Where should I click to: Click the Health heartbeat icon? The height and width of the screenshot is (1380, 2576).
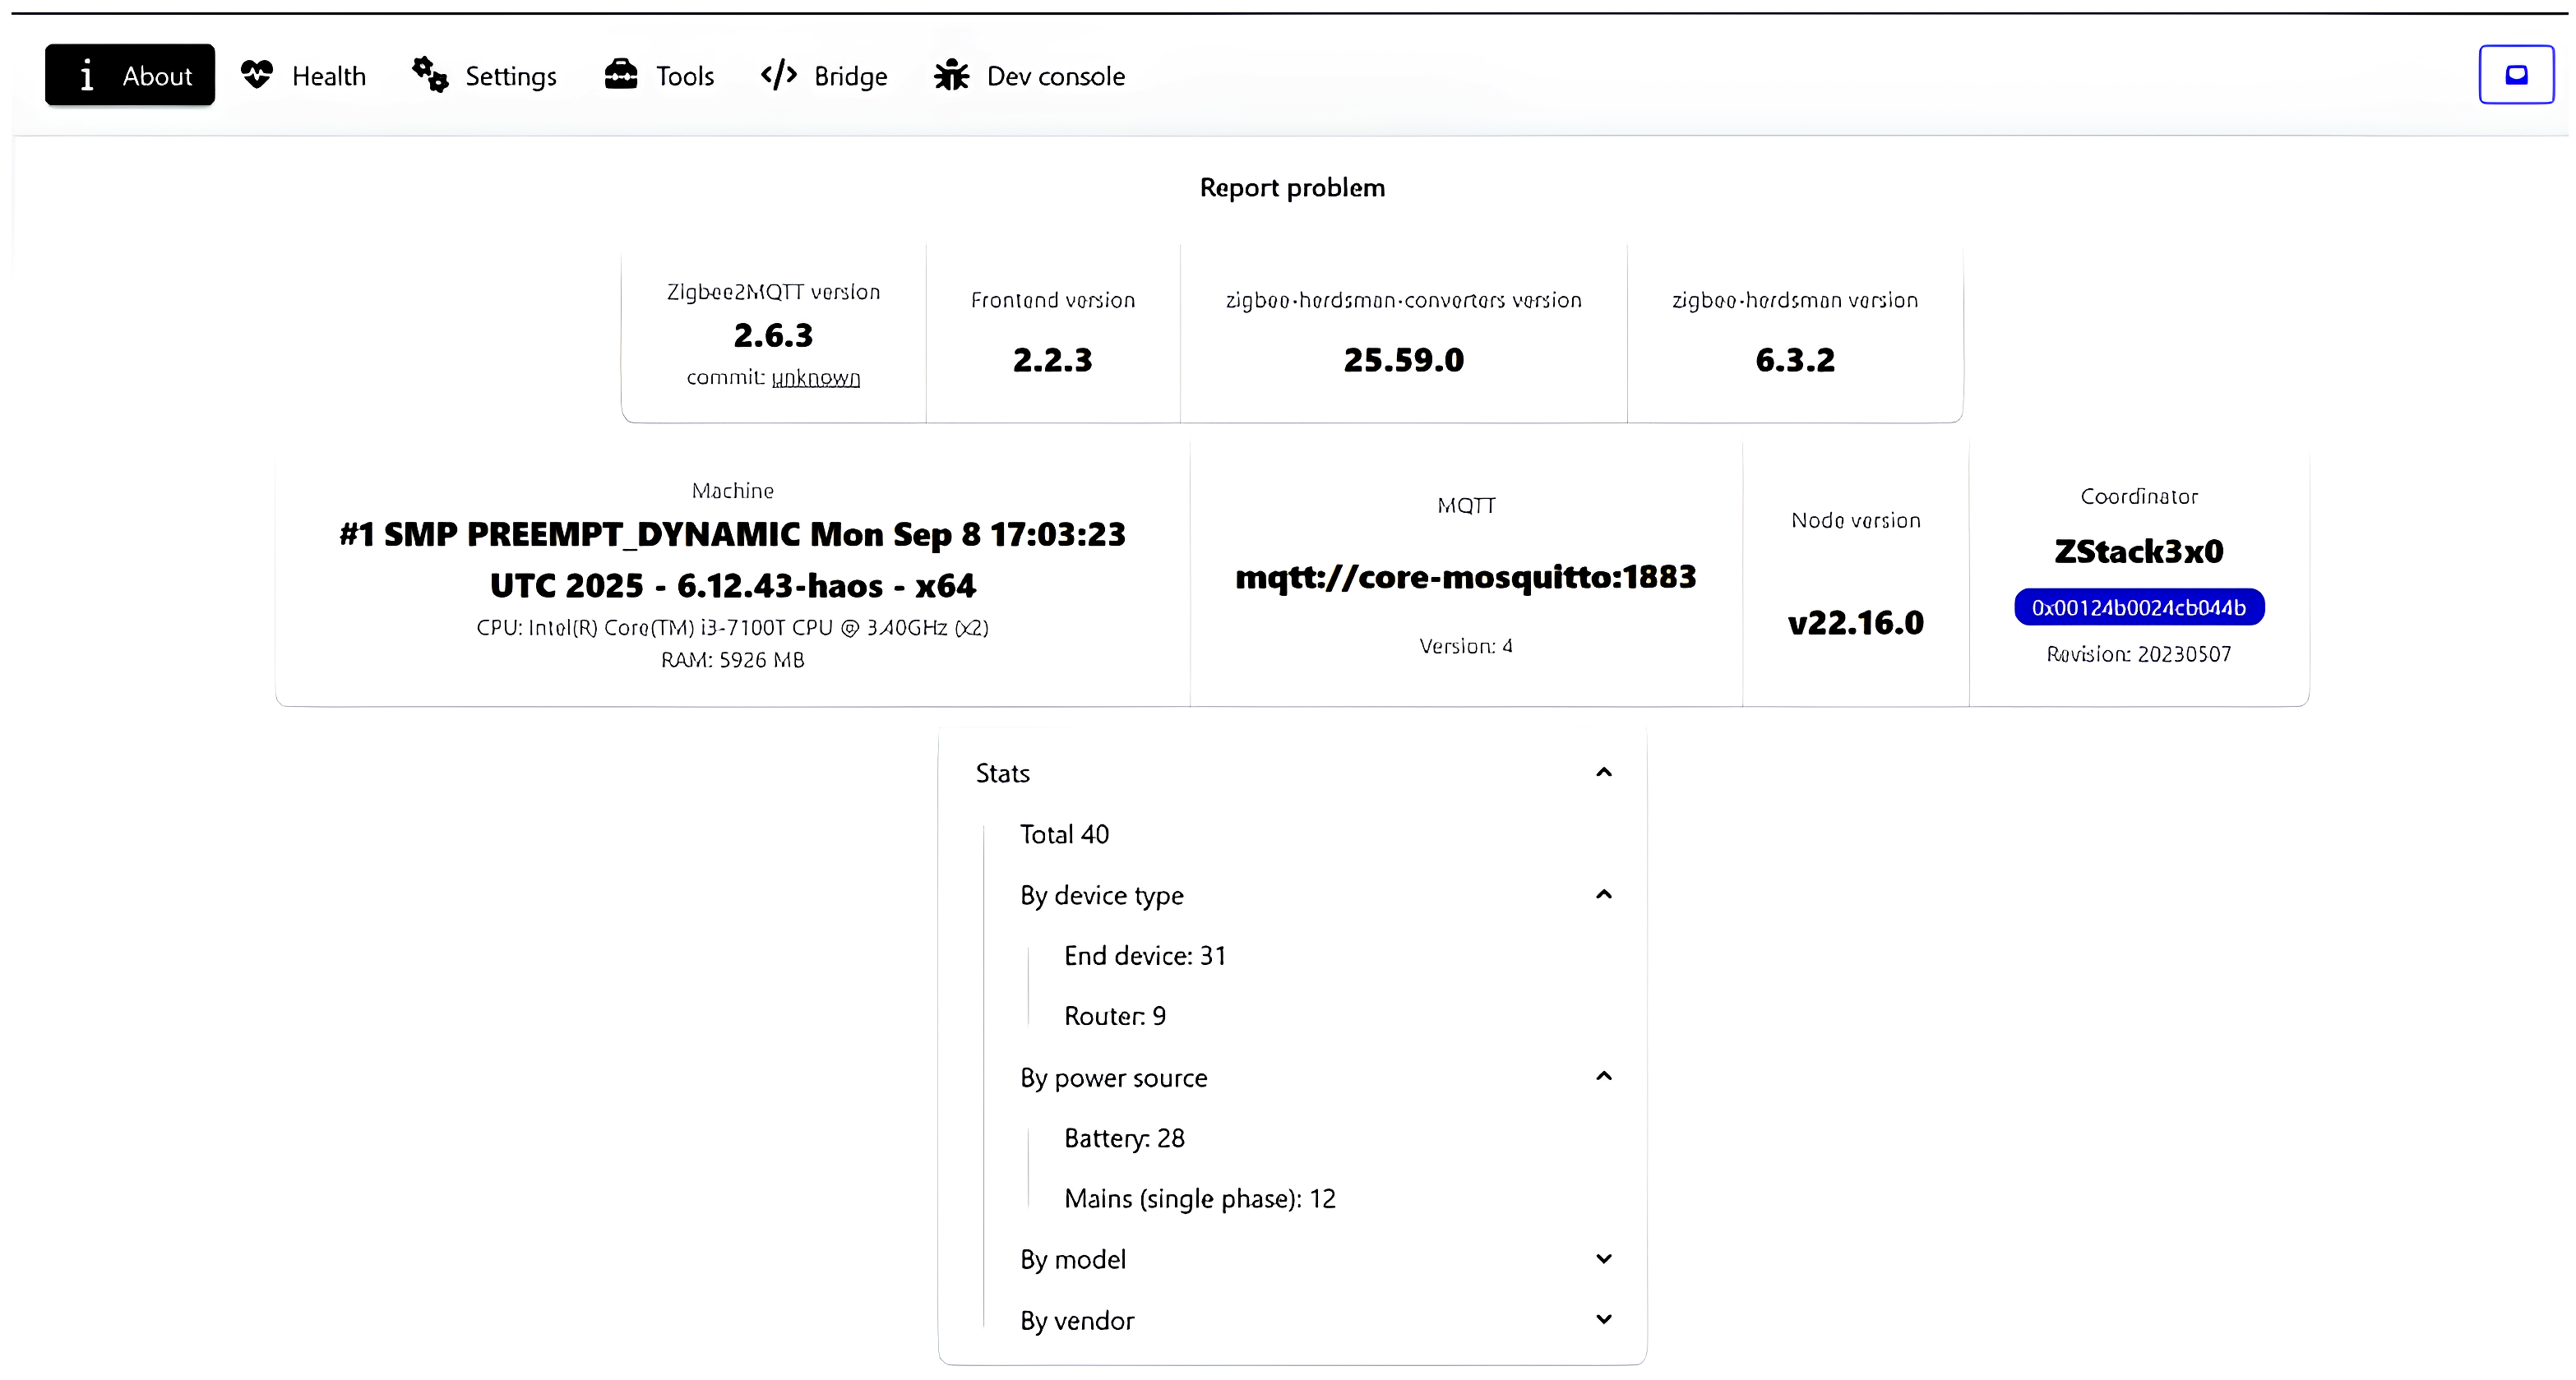click(257, 75)
